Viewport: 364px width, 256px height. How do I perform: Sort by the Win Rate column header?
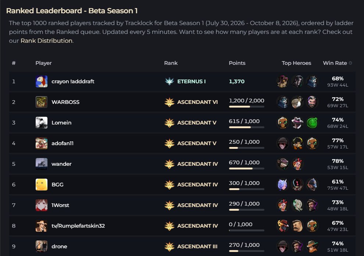click(335, 63)
